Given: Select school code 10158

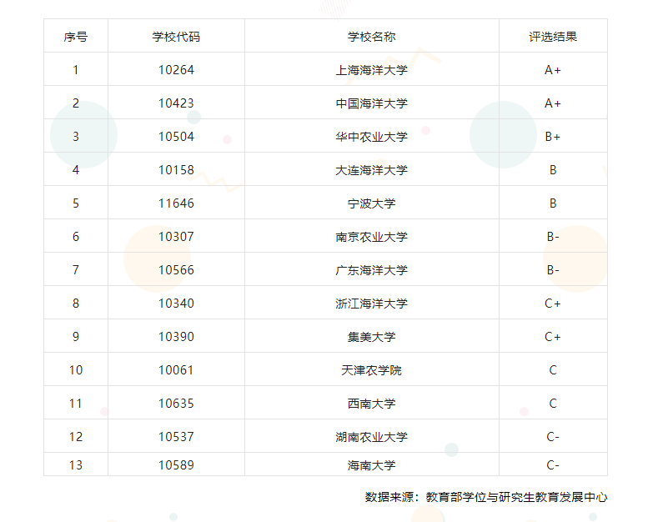Looking at the screenshot, I should pyautogui.click(x=176, y=169).
